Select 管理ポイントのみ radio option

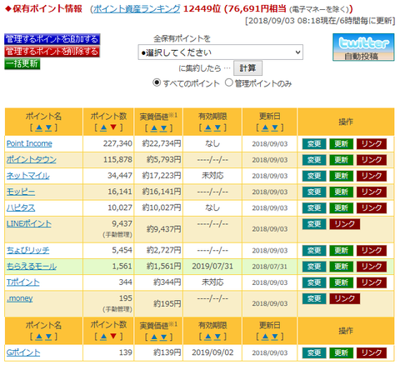228,82
